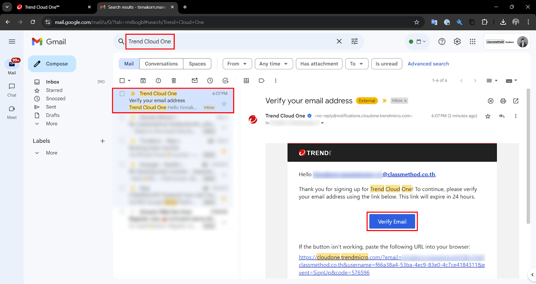This screenshot has width=536, height=284.
Task: Click the search magnifier icon
Action: click(x=121, y=41)
